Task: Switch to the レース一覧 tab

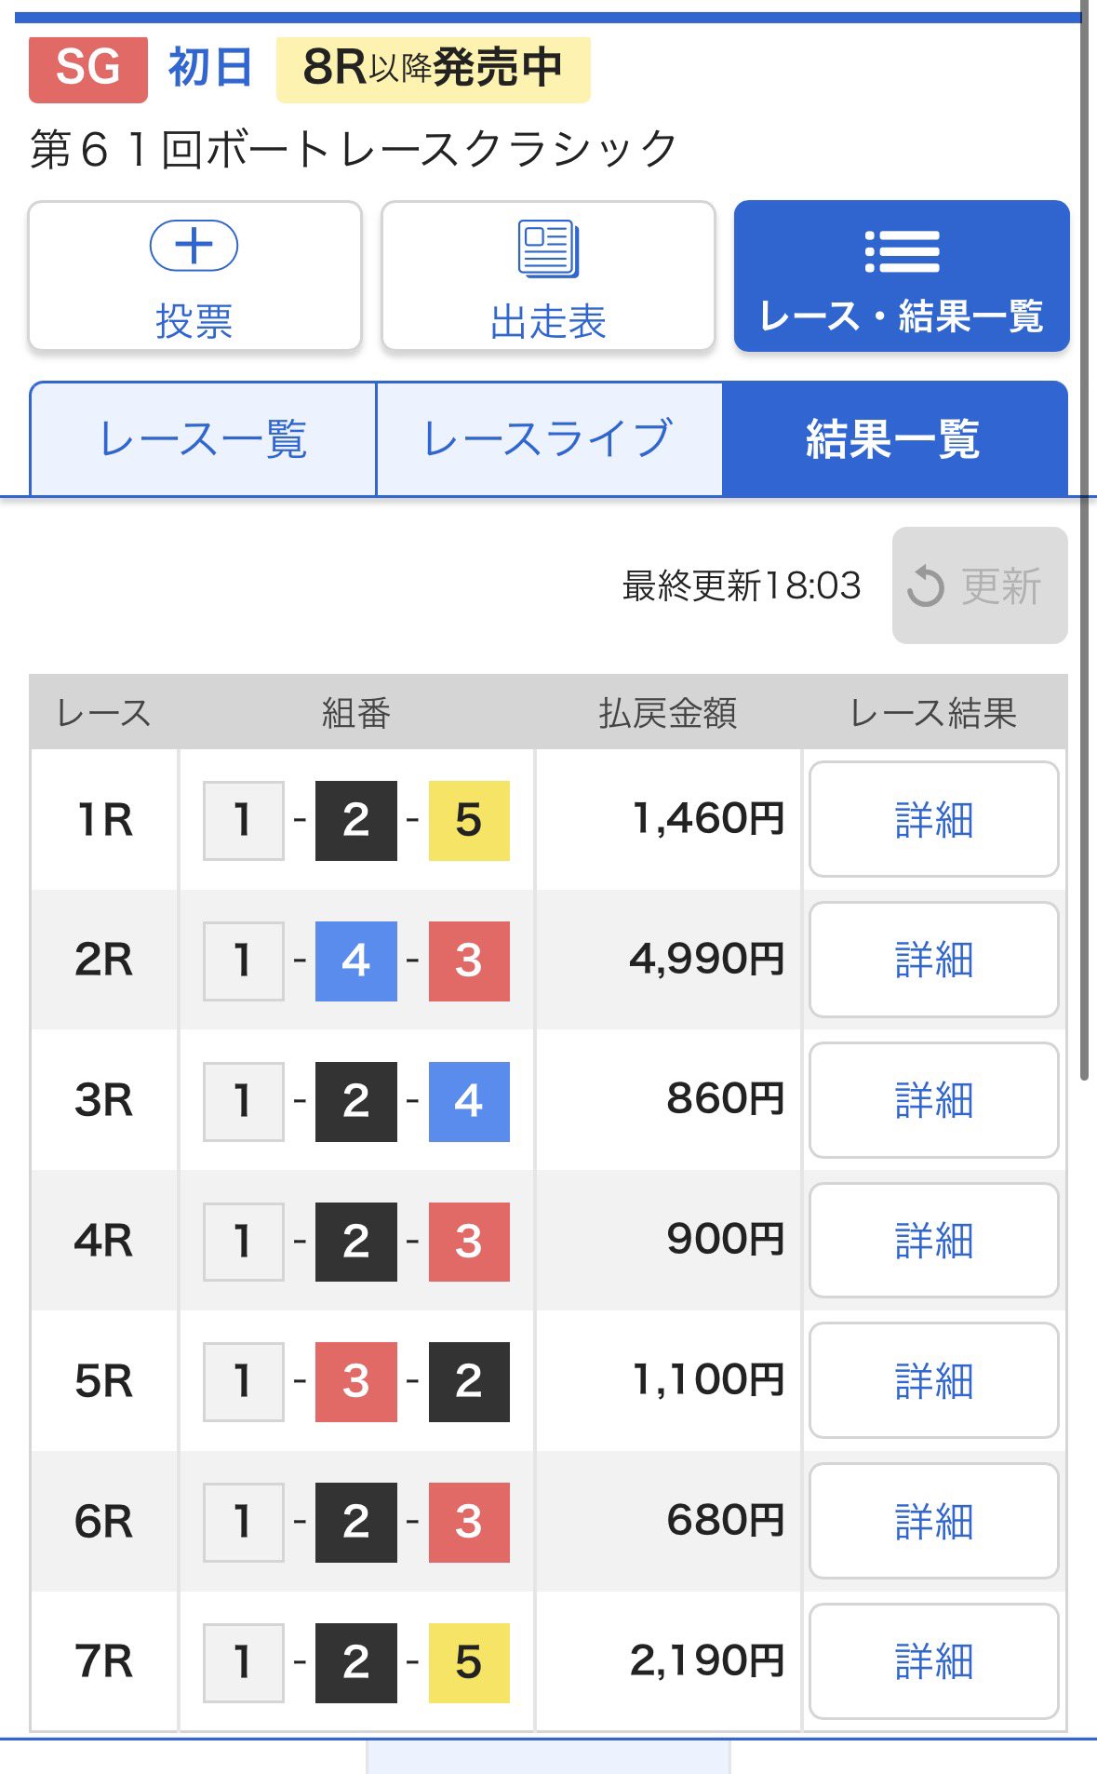Action: (x=203, y=439)
